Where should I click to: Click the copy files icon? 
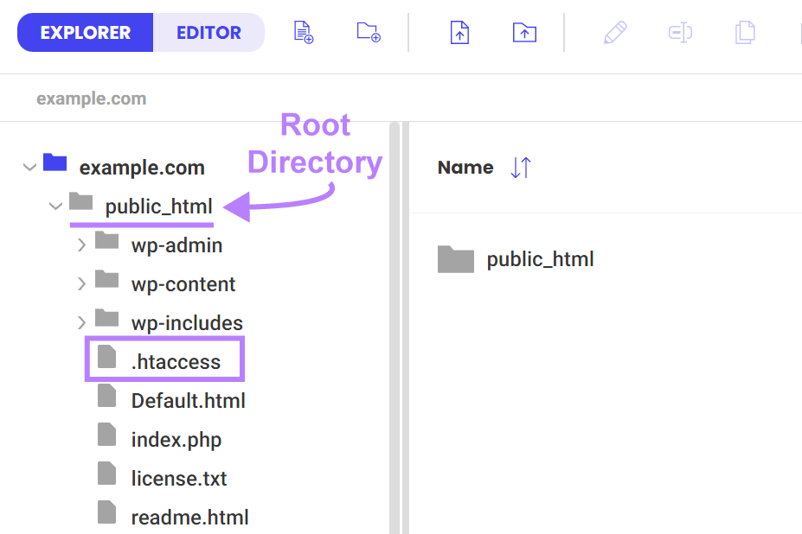point(744,32)
